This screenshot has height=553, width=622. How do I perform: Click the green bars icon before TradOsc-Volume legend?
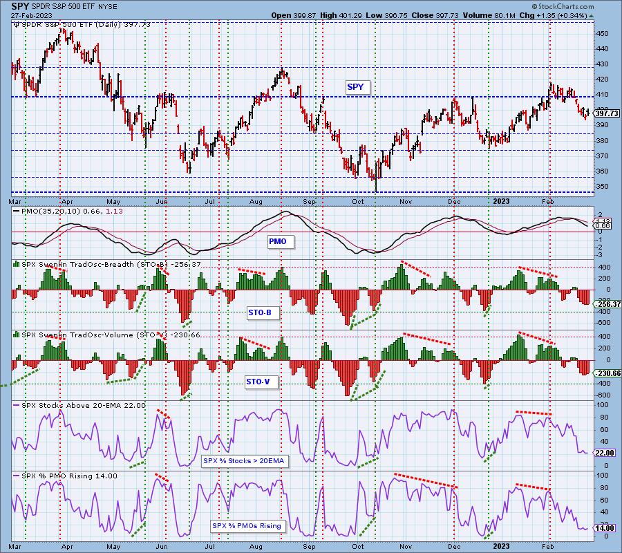point(17,335)
